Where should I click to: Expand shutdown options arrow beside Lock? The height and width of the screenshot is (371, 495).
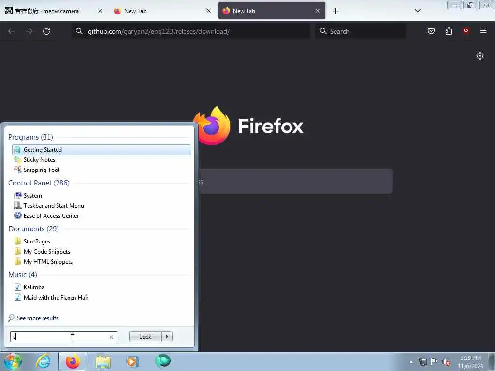click(167, 337)
